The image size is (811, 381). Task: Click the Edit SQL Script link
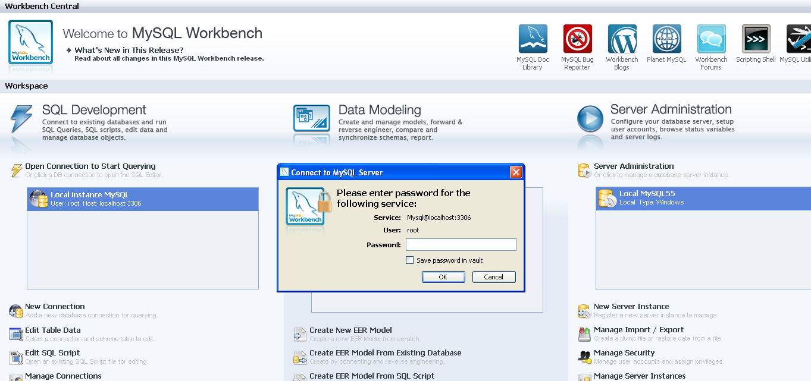pyautogui.click(x=52, y=353)
